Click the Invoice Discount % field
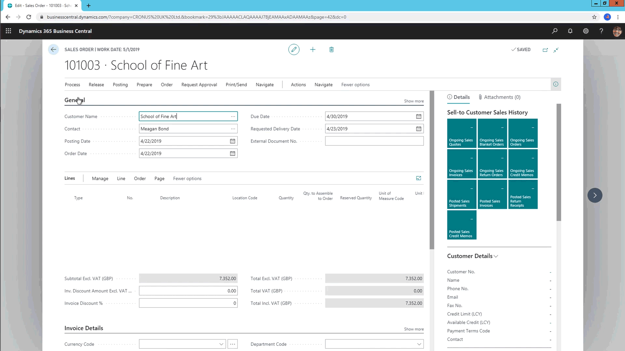The width and height of the screenshot is (625, 351). (x=188, y=303)
